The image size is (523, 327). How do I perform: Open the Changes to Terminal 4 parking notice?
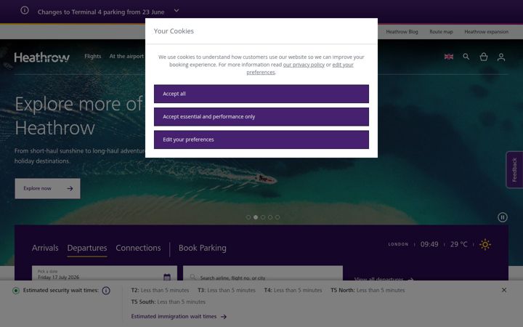(101, 12)
